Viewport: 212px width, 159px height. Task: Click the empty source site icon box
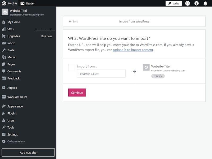coord(72,68)
